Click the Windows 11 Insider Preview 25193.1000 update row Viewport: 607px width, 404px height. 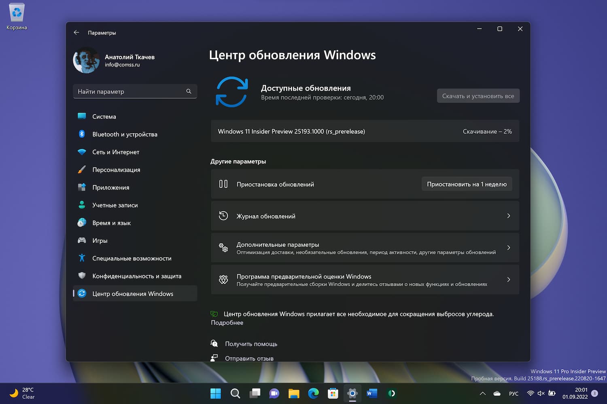(365, 131)
